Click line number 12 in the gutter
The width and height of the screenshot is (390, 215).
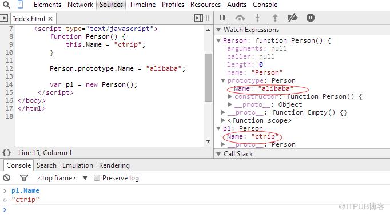tap(9, 68)
